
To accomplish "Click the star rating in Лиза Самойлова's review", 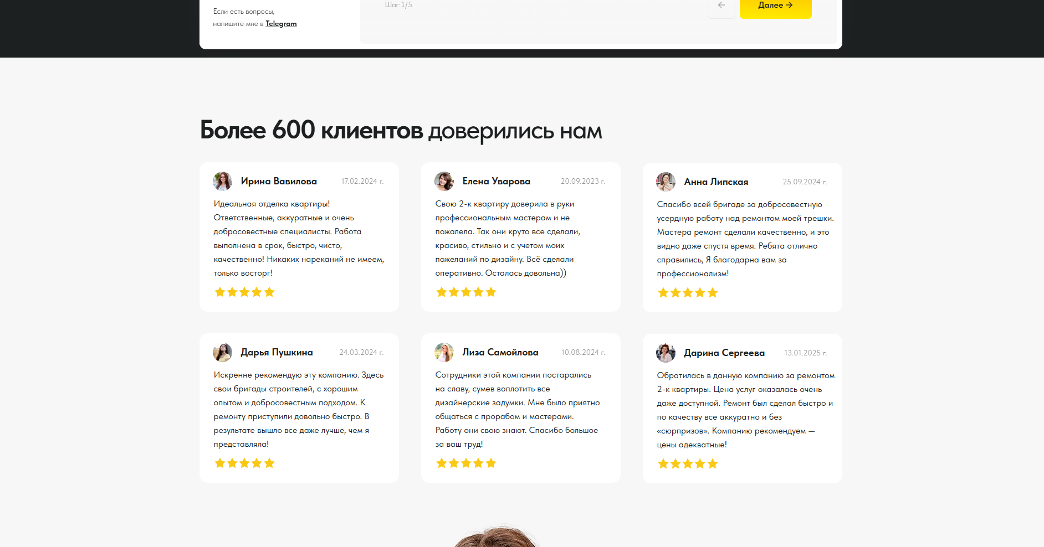I will (466, 463).
